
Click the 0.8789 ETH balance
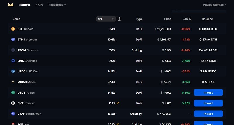point(208,40)
